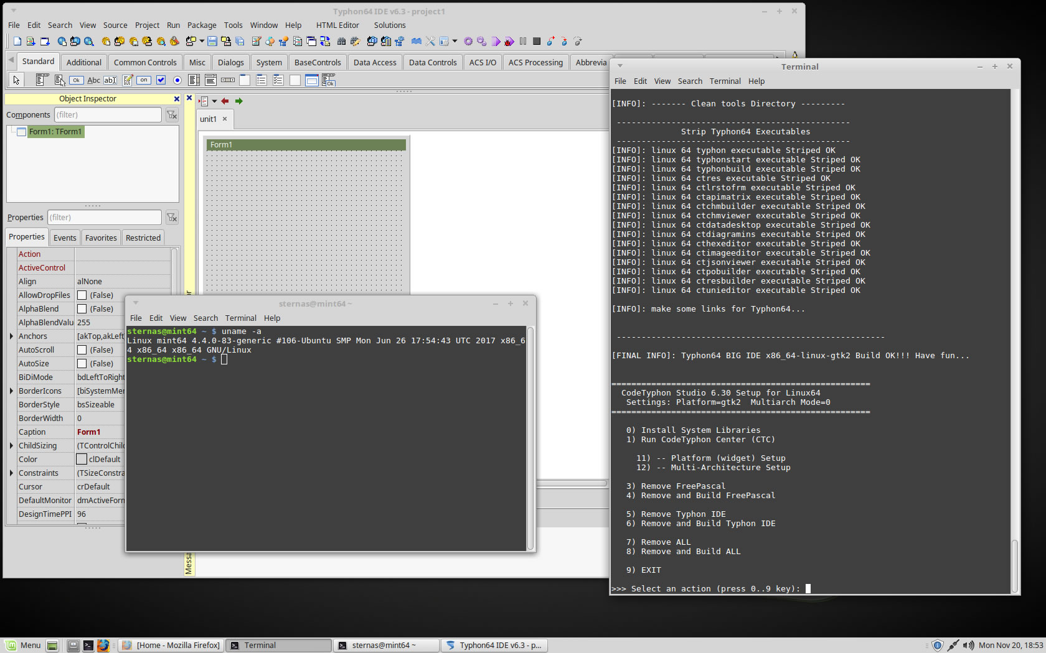1046x653 pixels.
Task: Click the blue Save disk icon in the IDE toolbar
Action: pos(212,42)
